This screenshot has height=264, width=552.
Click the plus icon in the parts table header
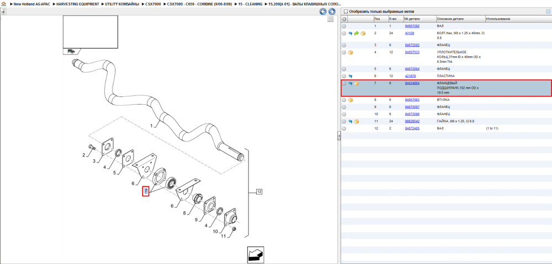click(344, 19)
